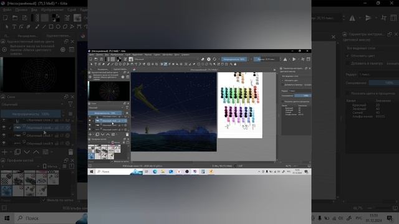Viewport: 399px width, 224px height.
Task: Delete the selected layer with trash icon
Action: 127,134
